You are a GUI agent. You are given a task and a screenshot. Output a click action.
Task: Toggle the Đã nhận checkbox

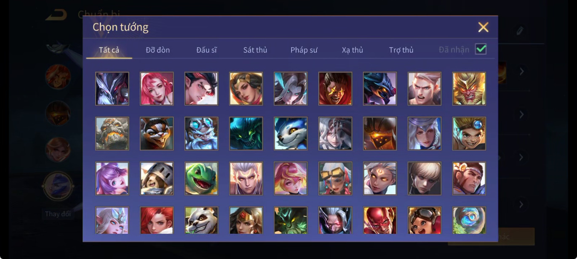coord(481,49)
